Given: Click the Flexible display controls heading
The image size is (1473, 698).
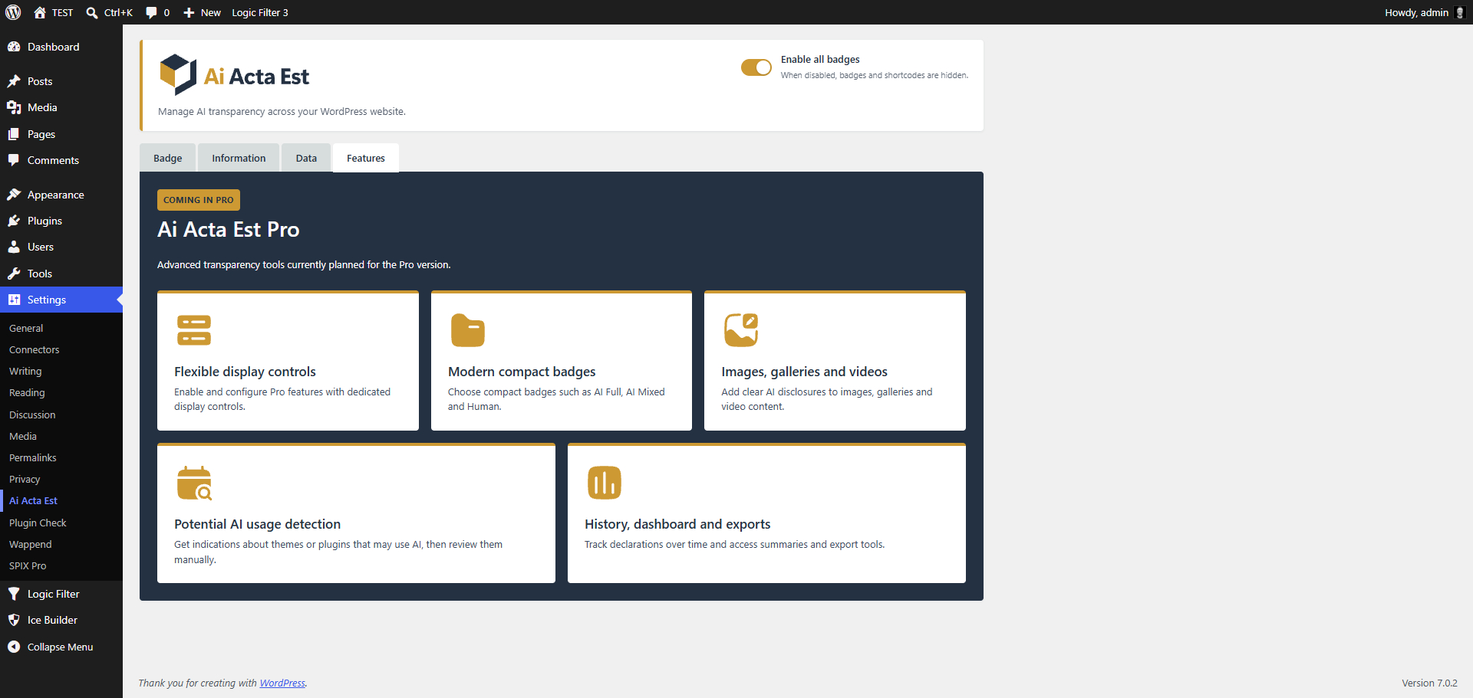Looking at the screenshot, I should click(245, 372).
